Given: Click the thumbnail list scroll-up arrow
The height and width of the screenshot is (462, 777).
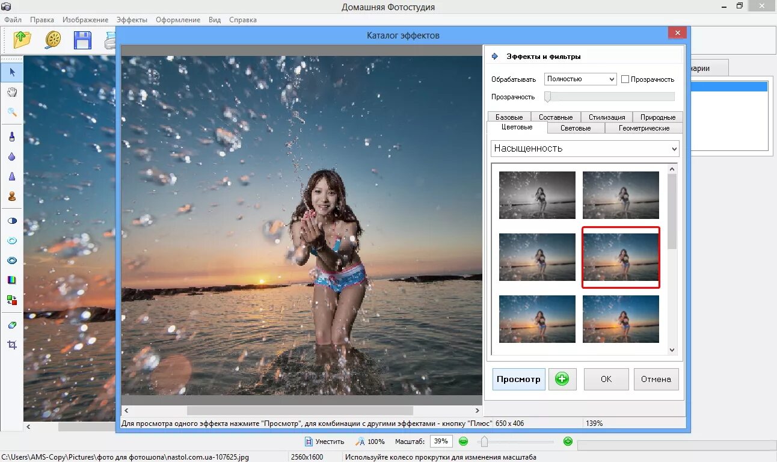Looking at the screenshot, I should pos(672,168).
